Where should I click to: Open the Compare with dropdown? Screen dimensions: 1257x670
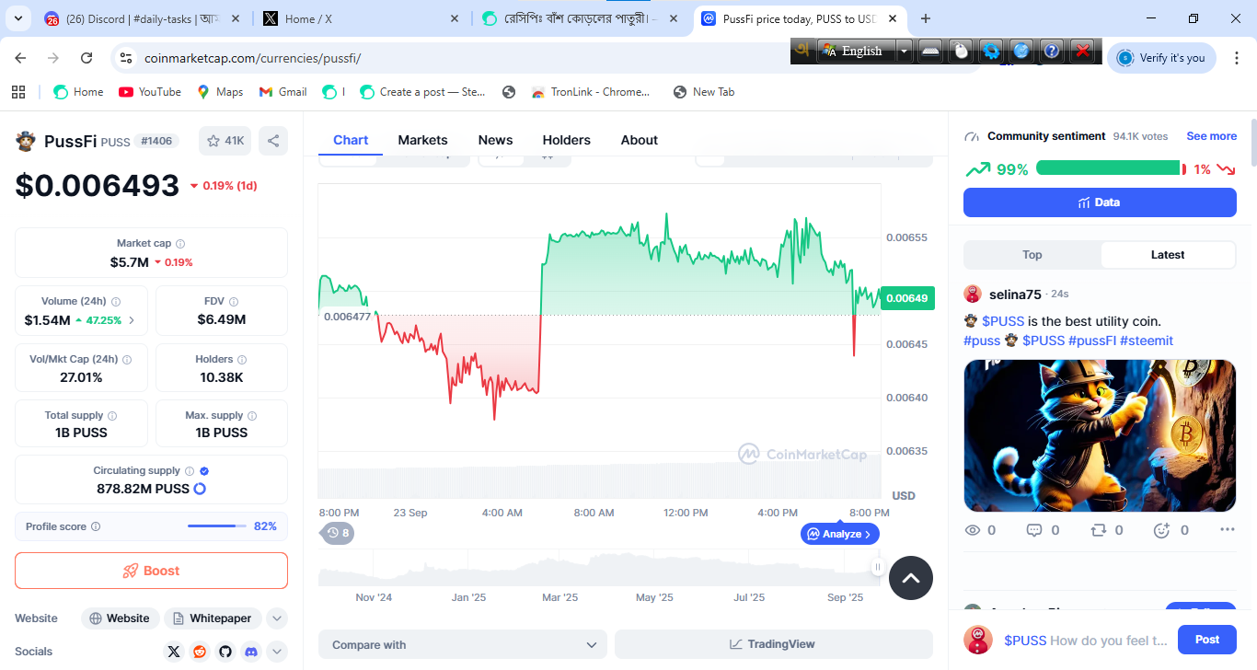point(463,644)
